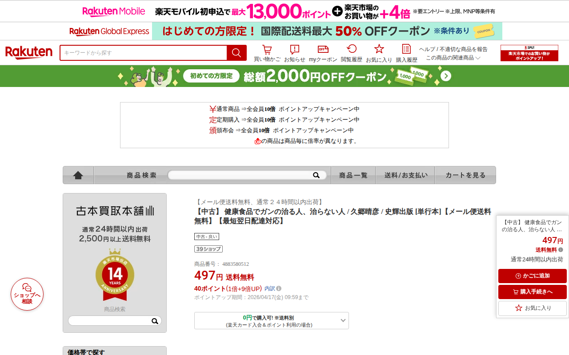Click the red magnifier search button in header
The image size is (569, 355).
tap(236, 53)
